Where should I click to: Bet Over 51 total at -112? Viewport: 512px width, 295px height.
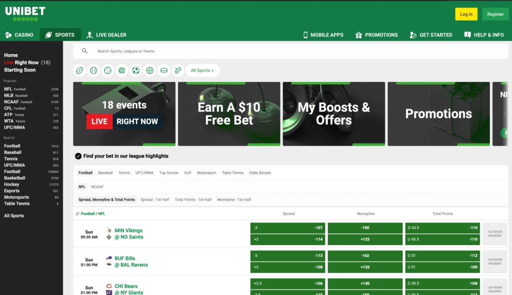442,256
